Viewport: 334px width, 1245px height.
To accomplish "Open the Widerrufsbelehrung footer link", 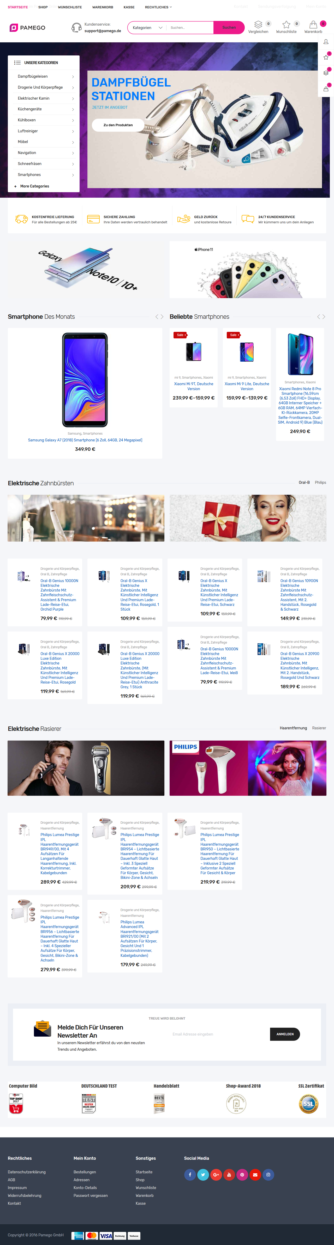I will 24,1196.
